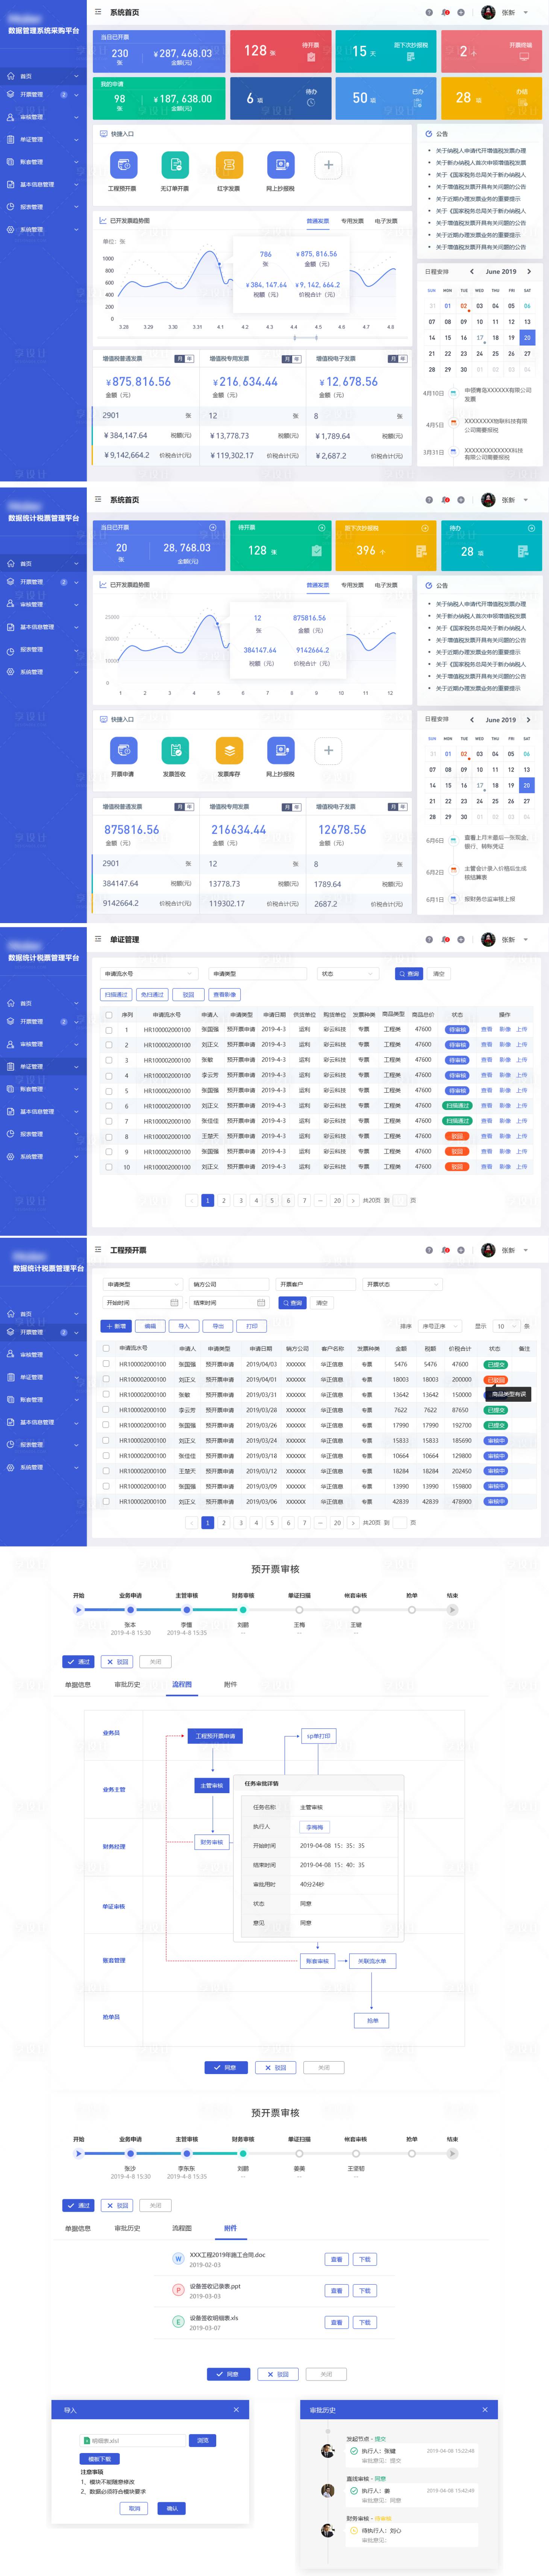The image size is (549, 2576).
Task: Click hamburger menu icon beside 单证管理 title
Action: tap(98, 939)
